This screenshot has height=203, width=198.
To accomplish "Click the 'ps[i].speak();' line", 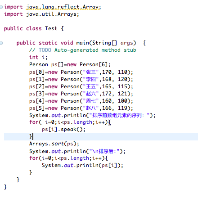I will tap(63, 129).
